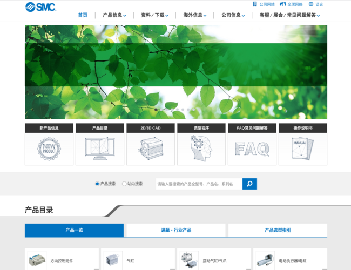Click the SMC logo
Viewport: 351px width, 270px height.
[40, 7]
